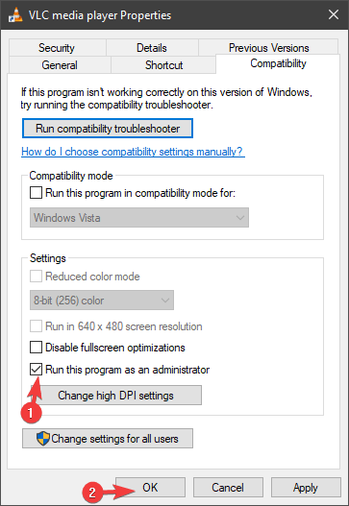Click the VLC cone icon in title bar
This screenshot has height=506, width=349.
[15, 14]
